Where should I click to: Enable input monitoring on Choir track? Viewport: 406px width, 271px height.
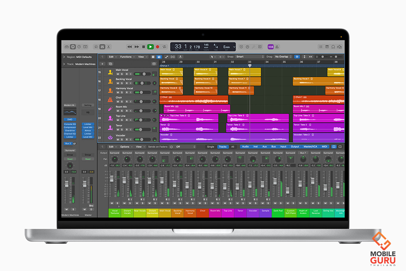click(x=130, y=102)
